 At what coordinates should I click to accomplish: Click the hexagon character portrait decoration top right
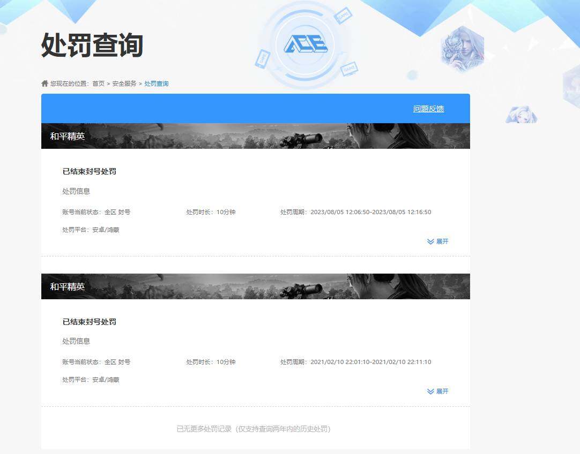pos(463,49)
